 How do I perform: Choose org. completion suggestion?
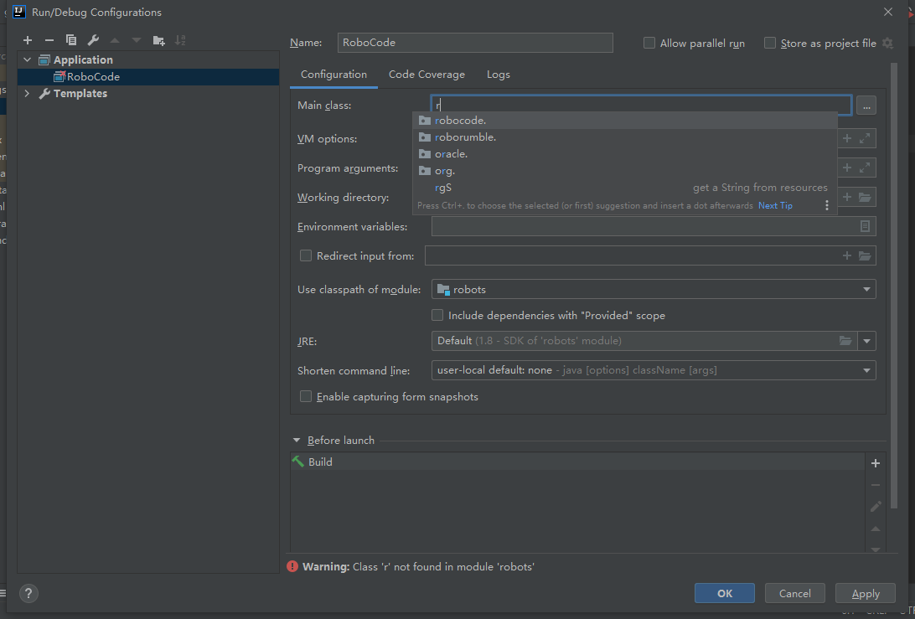[x=624, y=171]
